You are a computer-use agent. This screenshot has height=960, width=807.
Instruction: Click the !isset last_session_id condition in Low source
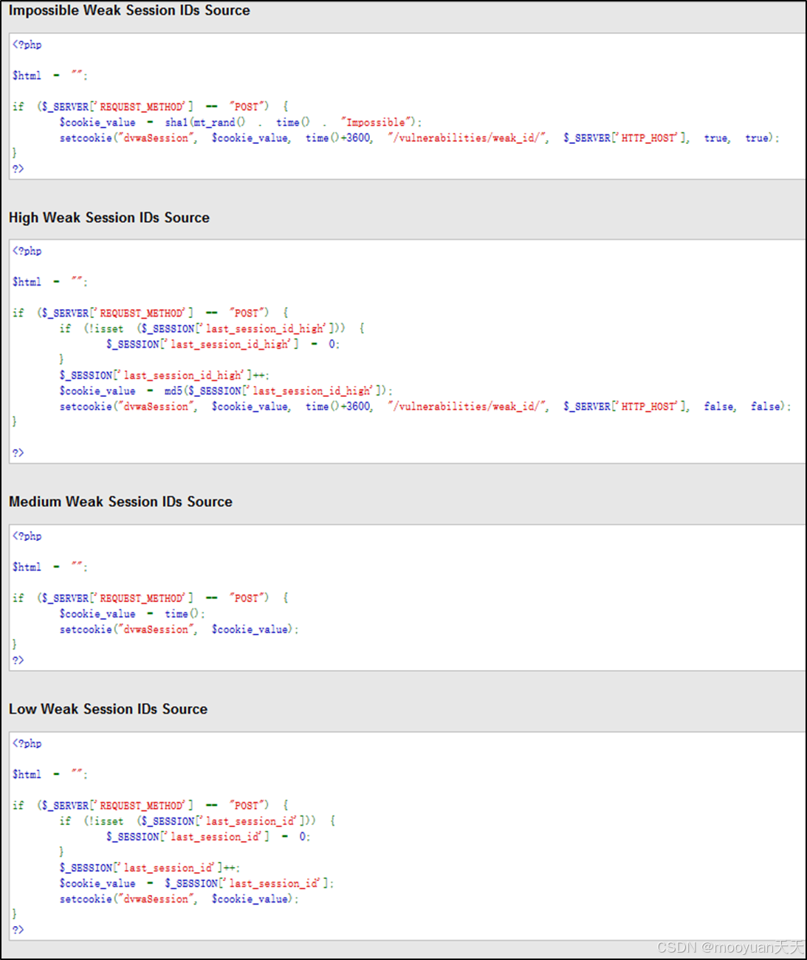[x=198, y=821]
